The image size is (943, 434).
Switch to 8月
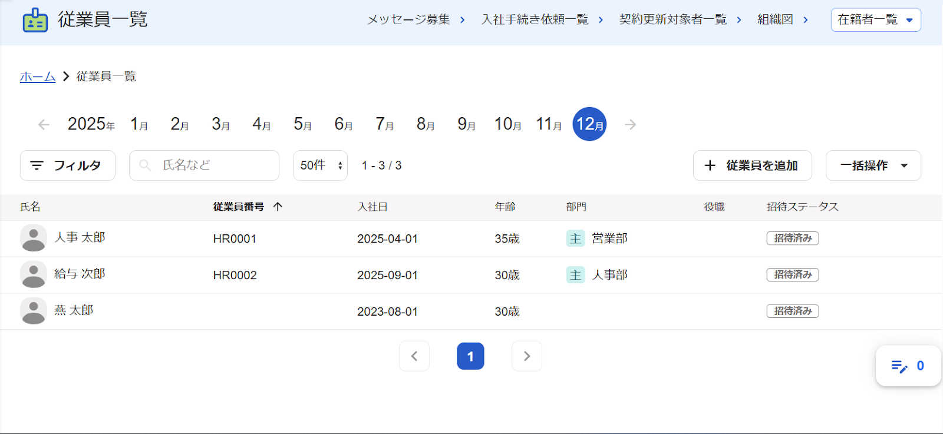tap(426, 124)
